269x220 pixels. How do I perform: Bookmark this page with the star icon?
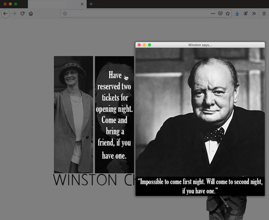pyautogui.click(x=227, y=13)
